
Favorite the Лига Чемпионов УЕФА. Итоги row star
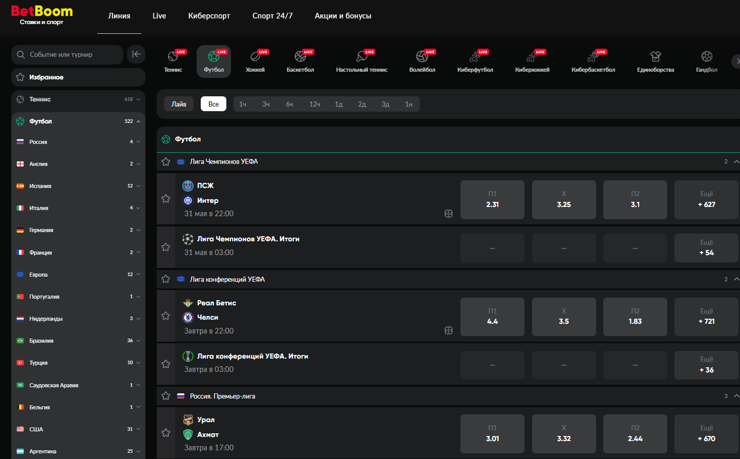pos(165,247)
